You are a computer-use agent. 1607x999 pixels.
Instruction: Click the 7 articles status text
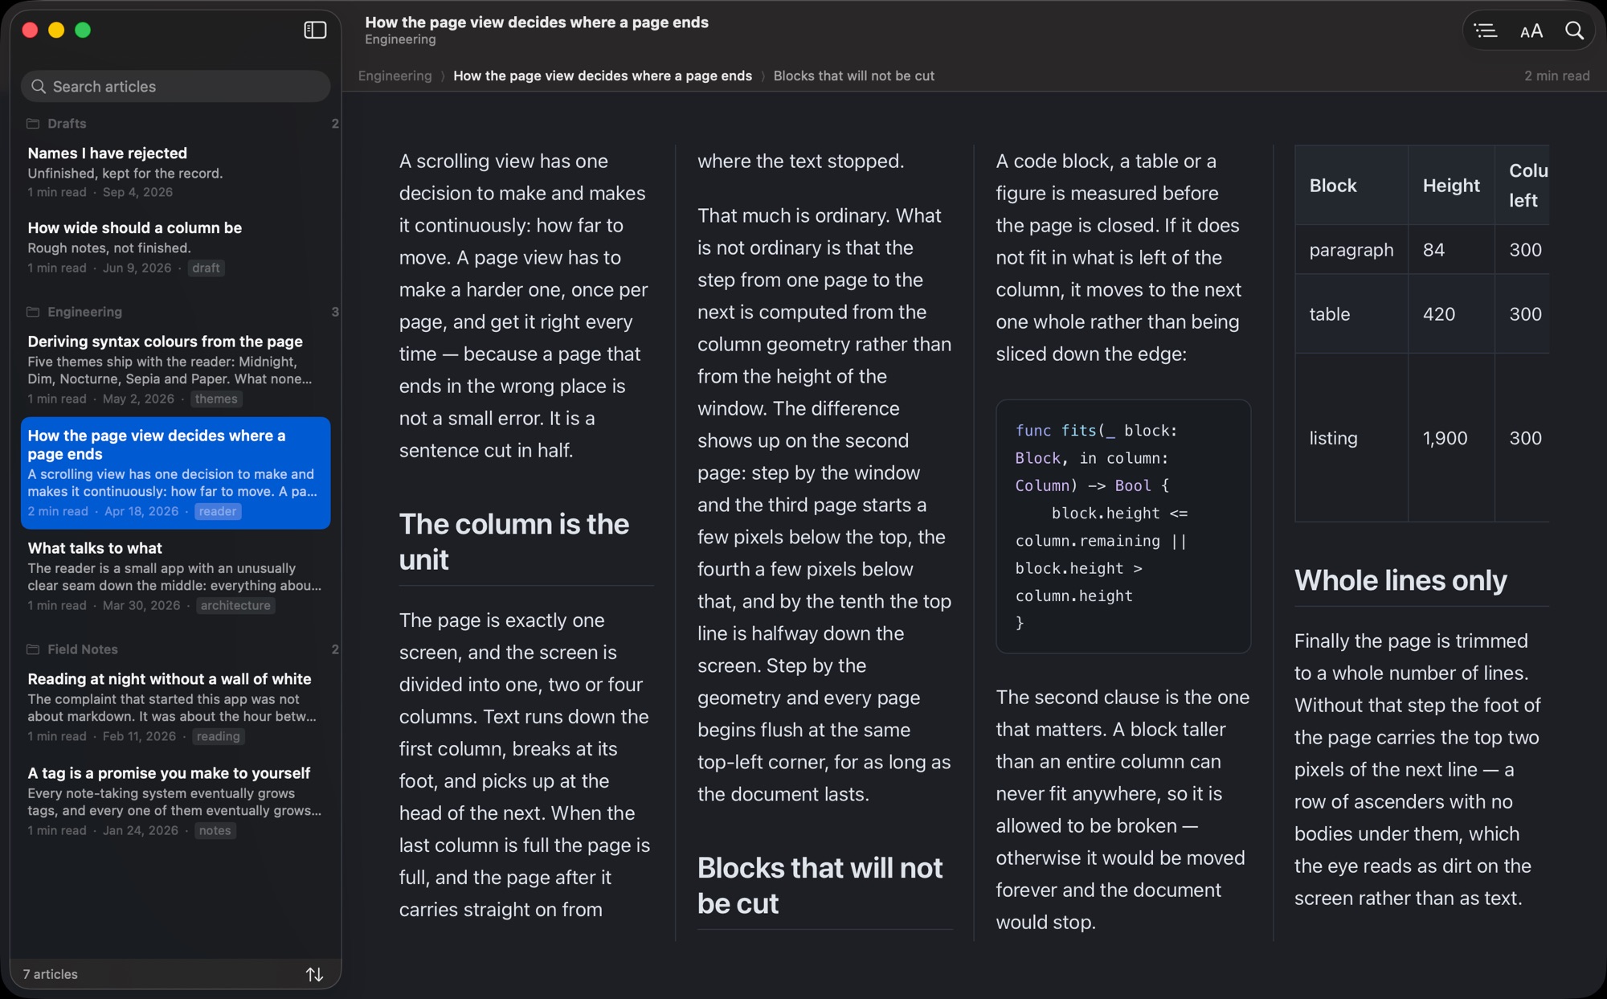(x=51, y=974)
